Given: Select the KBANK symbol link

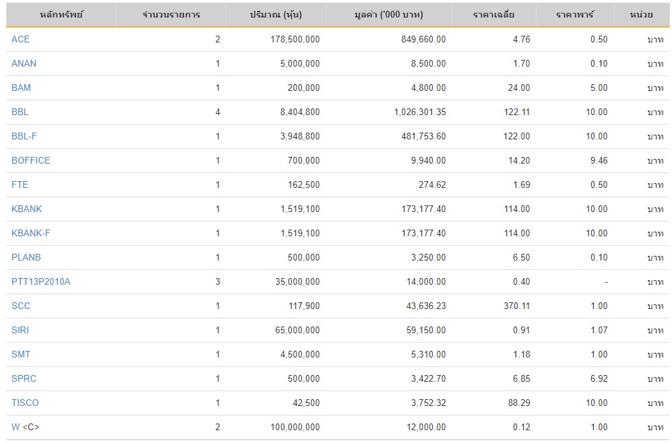Looking at the screenshot, I should 27,209.
